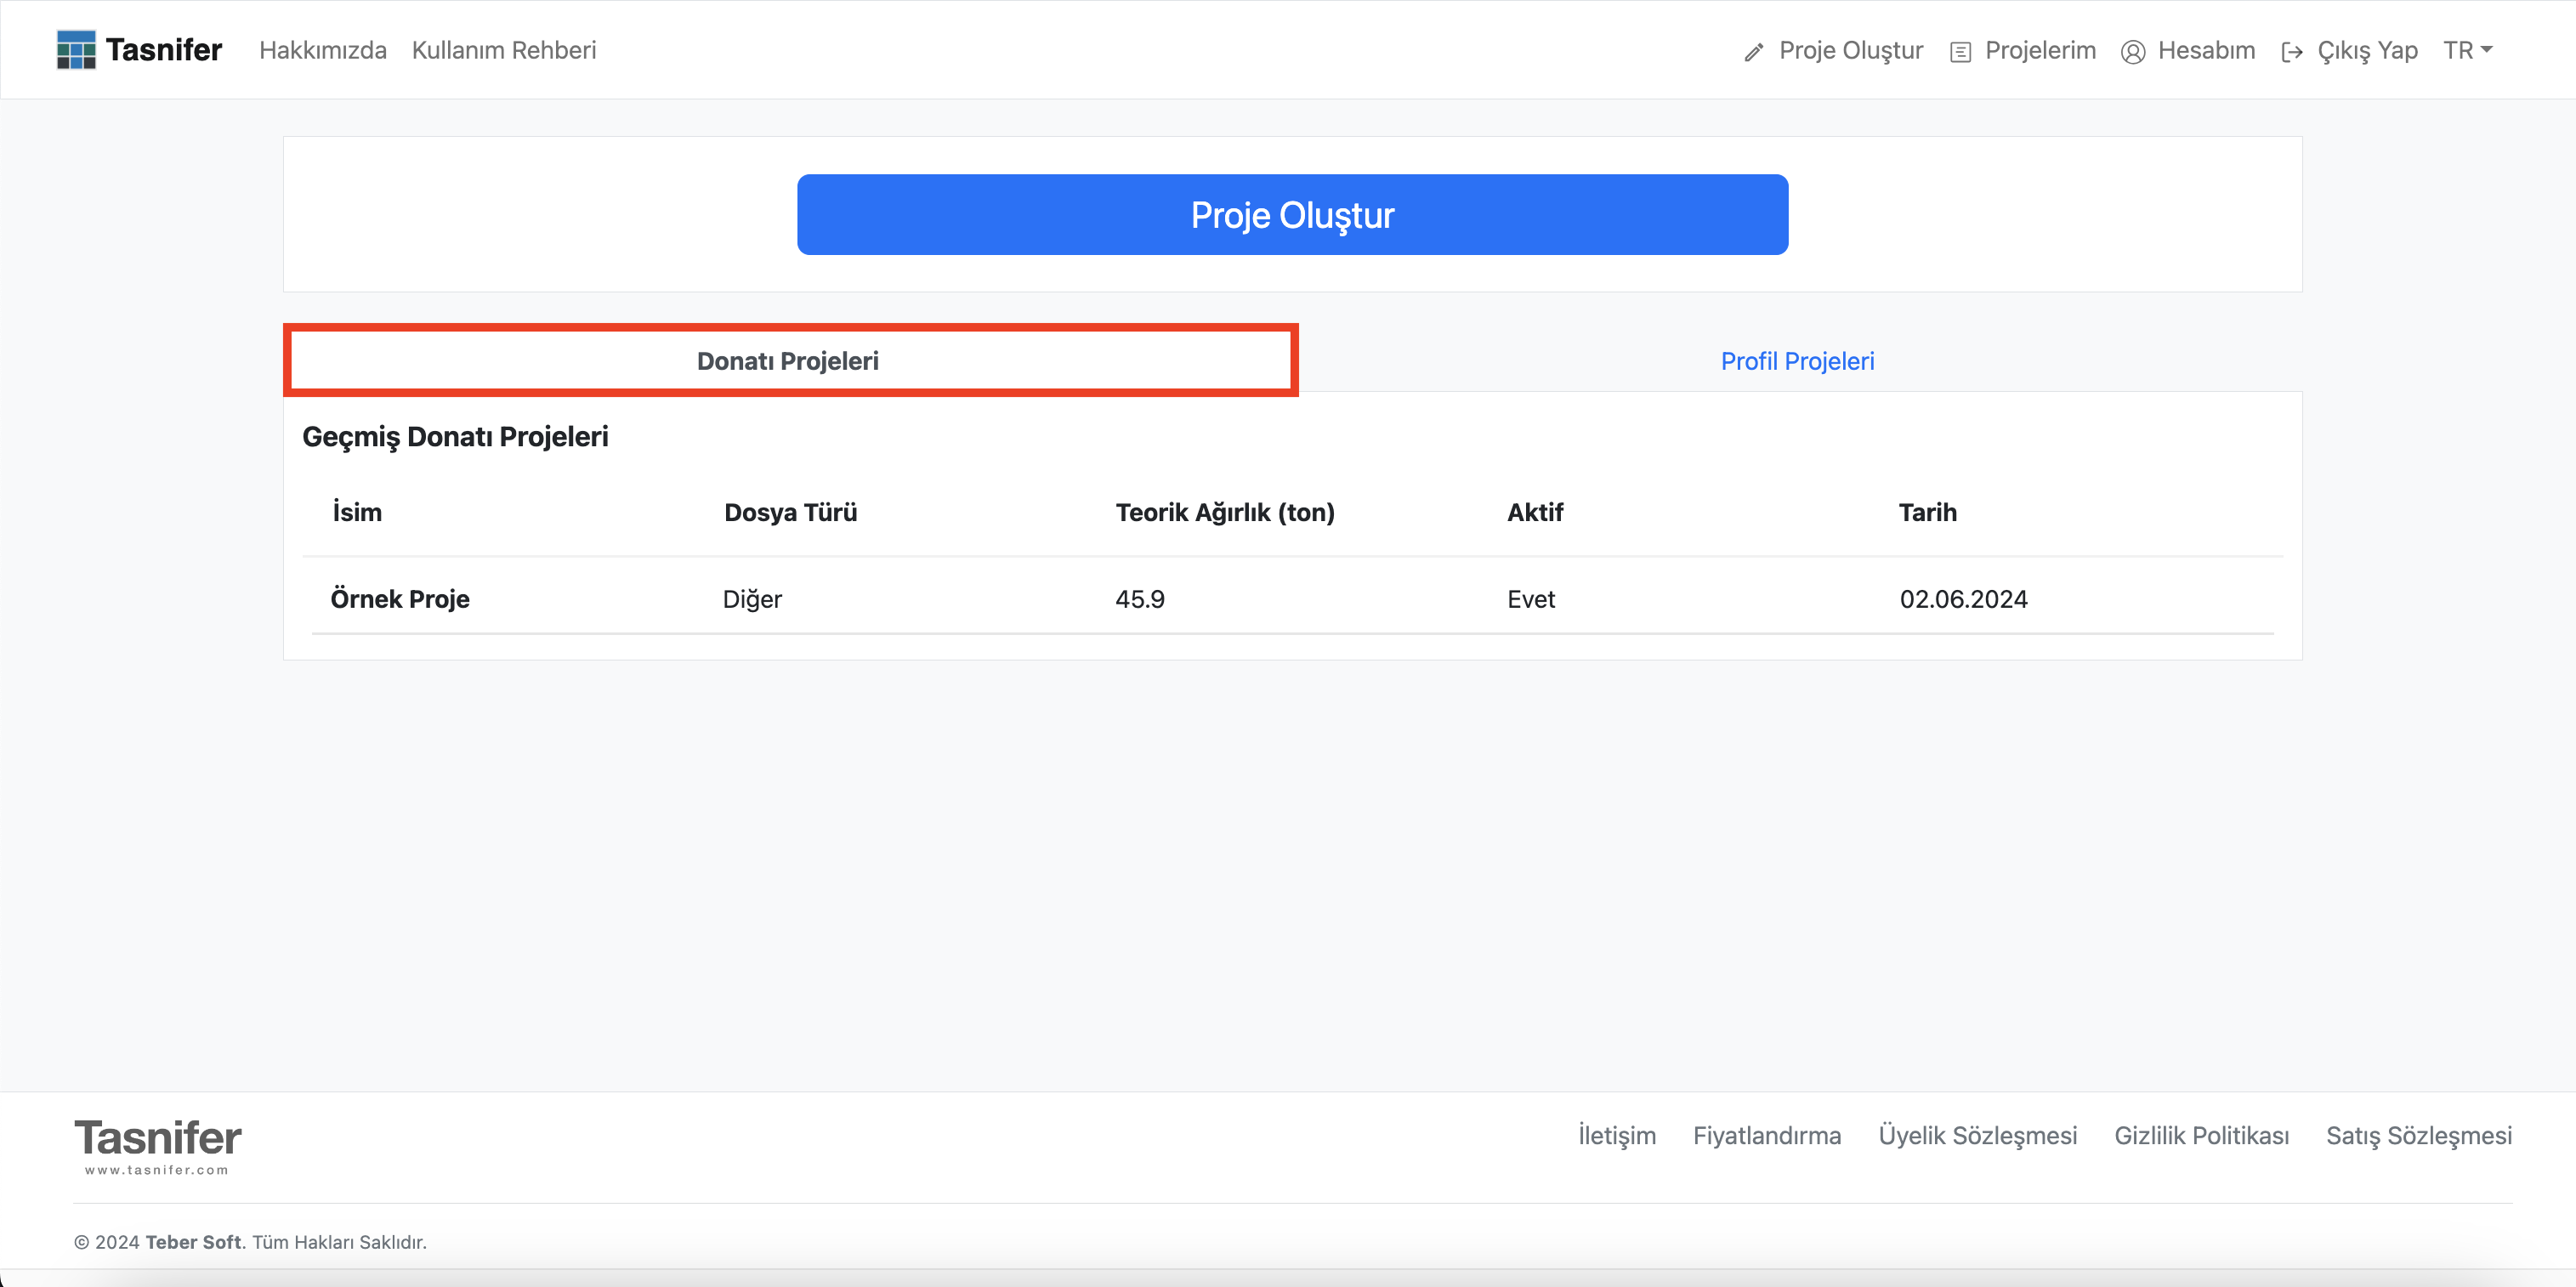Click the 45.9 weight value
The height and width of the screenshot is (1287, 2576).
tap(1140, 599)
